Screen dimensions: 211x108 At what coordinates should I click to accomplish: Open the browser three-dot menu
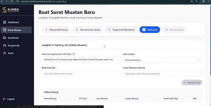pos(208,1)
